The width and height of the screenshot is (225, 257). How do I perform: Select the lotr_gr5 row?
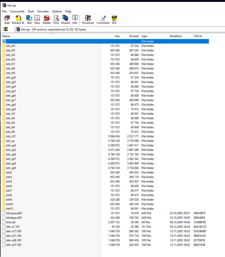[x=105, y=91]
